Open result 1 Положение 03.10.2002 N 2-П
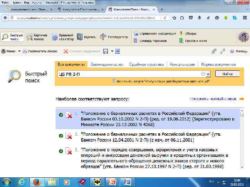 [x=158, y=119]
